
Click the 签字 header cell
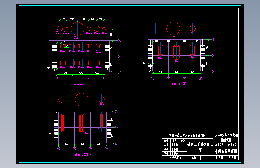click(175, 141)
